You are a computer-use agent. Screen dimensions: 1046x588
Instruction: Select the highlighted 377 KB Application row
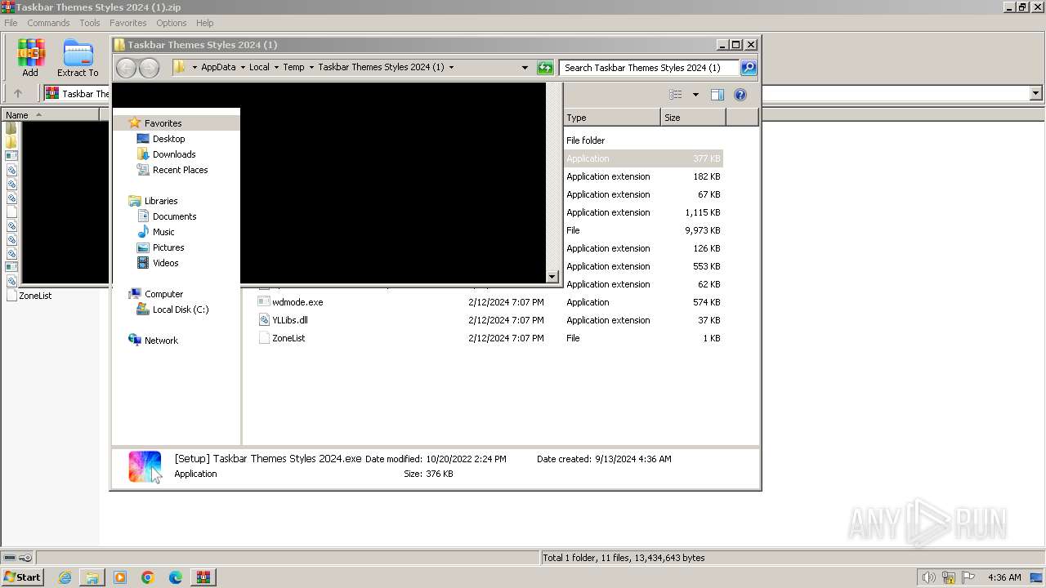[643, 158]
